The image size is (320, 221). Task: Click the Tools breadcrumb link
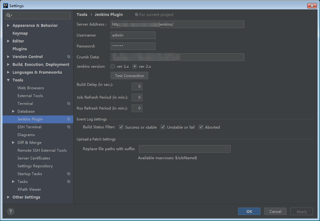82,15
